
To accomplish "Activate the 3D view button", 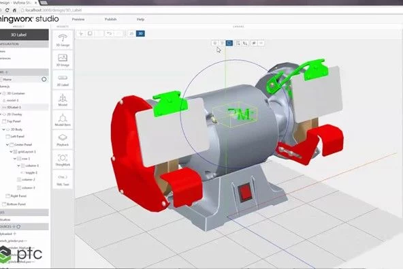I will point(140,33).
